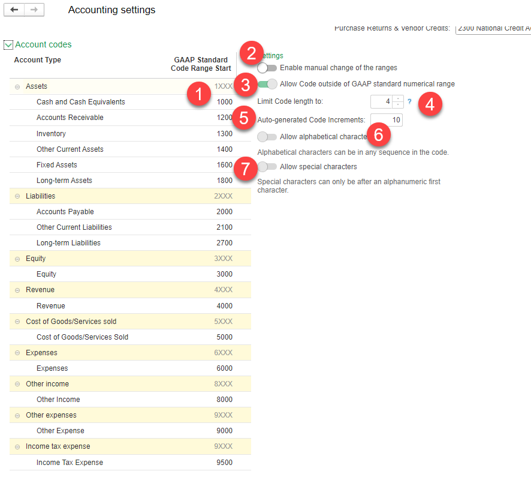Screen dimensions: 531x504
Task: Collapse the Assets group circle icon
Action: click(x=17, y=87)
